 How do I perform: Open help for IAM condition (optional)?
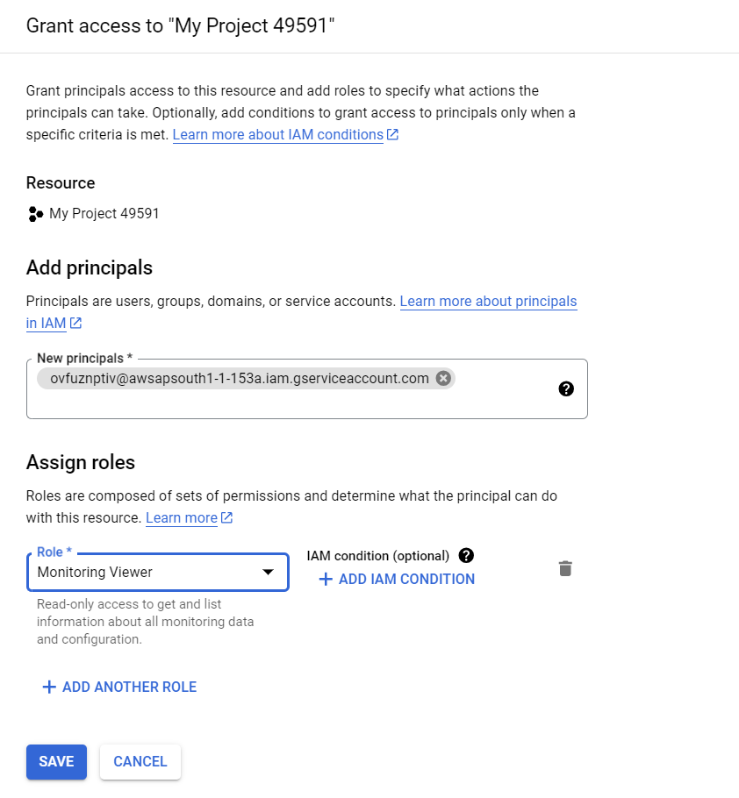pyautogui.click(x=466, y=555)
